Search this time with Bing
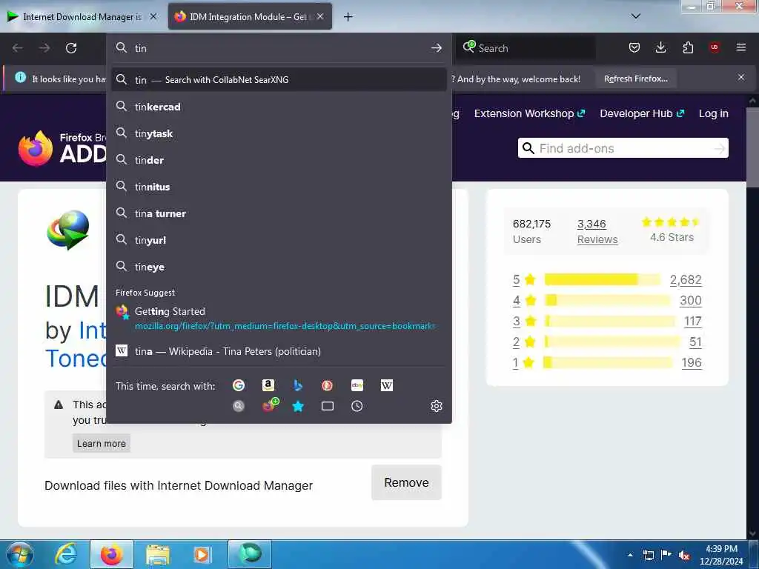Screen dimensions: 759x569 [298, 385]
